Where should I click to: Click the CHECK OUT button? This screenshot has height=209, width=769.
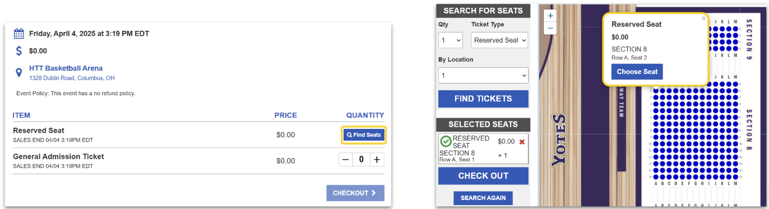[x=483, y=175]
